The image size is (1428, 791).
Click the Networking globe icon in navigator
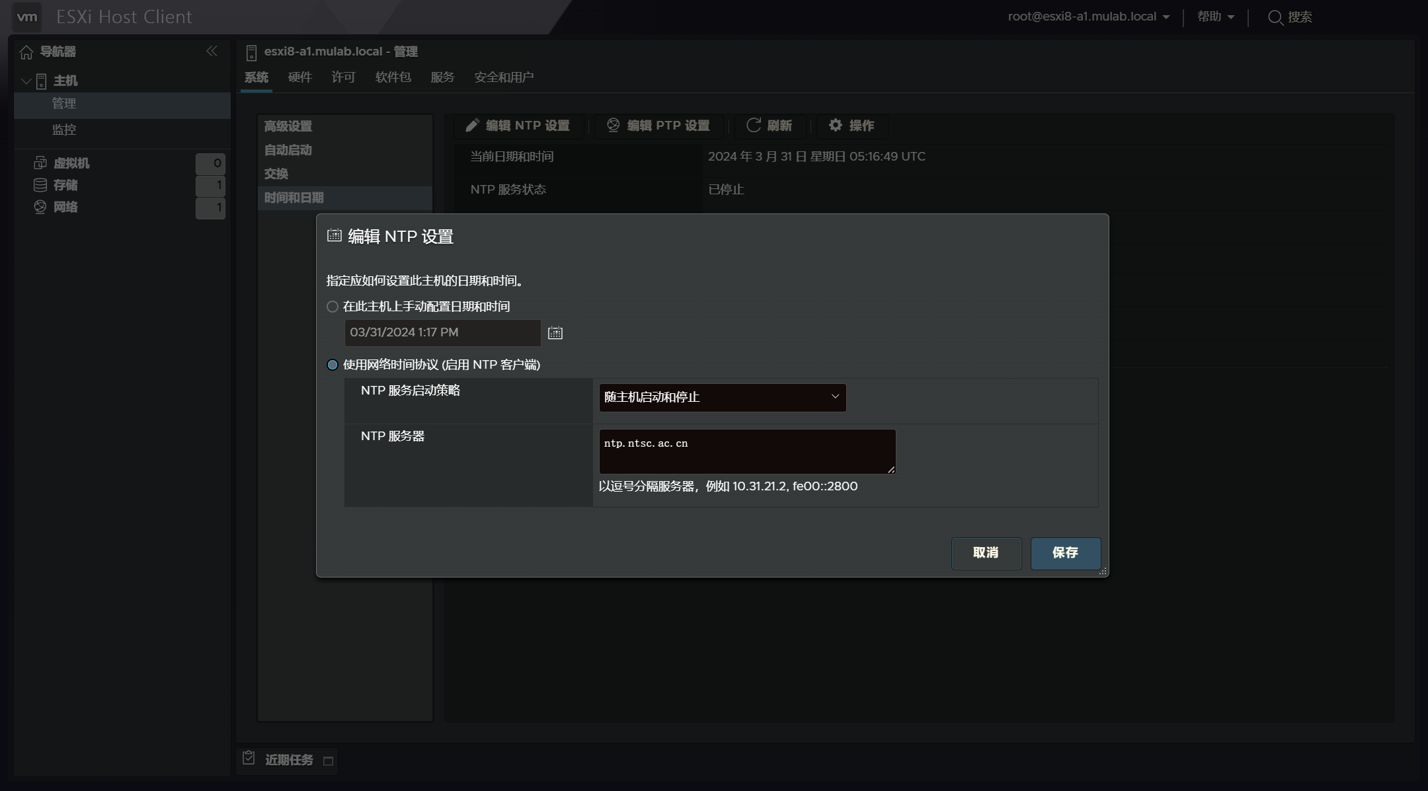tap(40, 207)
